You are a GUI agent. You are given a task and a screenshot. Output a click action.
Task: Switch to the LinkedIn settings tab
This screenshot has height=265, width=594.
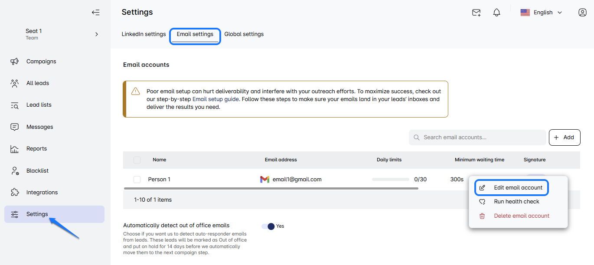144,34
